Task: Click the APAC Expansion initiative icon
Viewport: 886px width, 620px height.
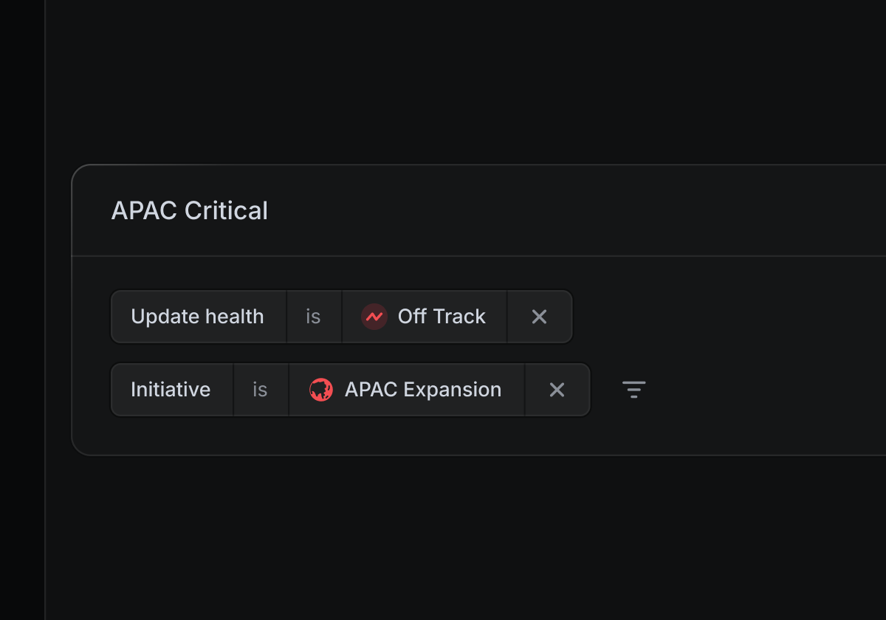Action: (x=321, y=390)
